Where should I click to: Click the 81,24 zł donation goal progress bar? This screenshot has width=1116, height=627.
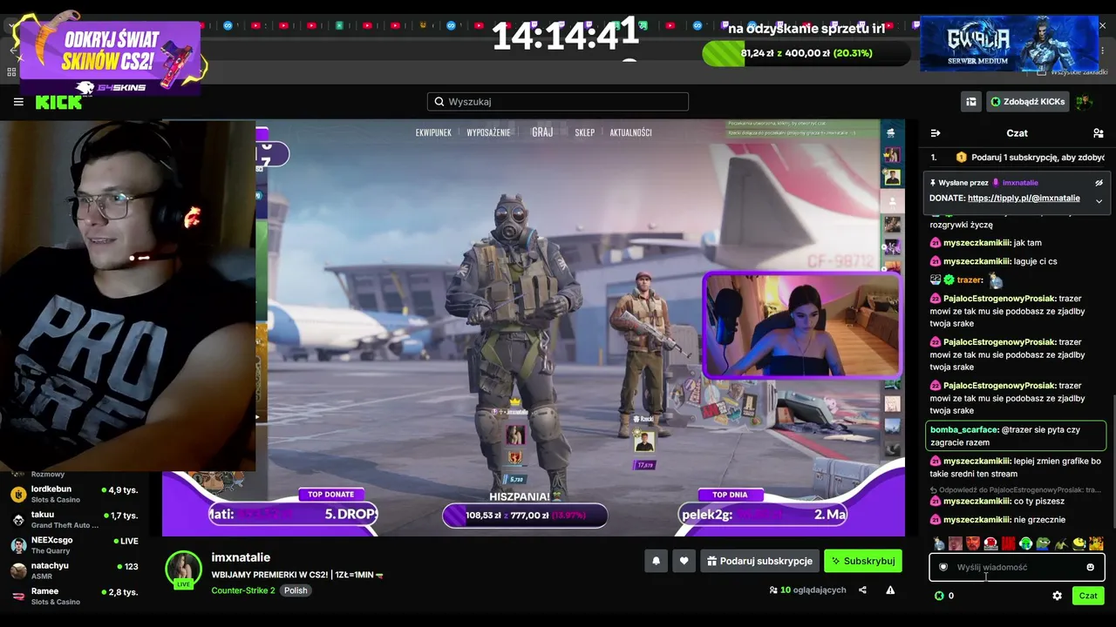(x=806, y=53)
